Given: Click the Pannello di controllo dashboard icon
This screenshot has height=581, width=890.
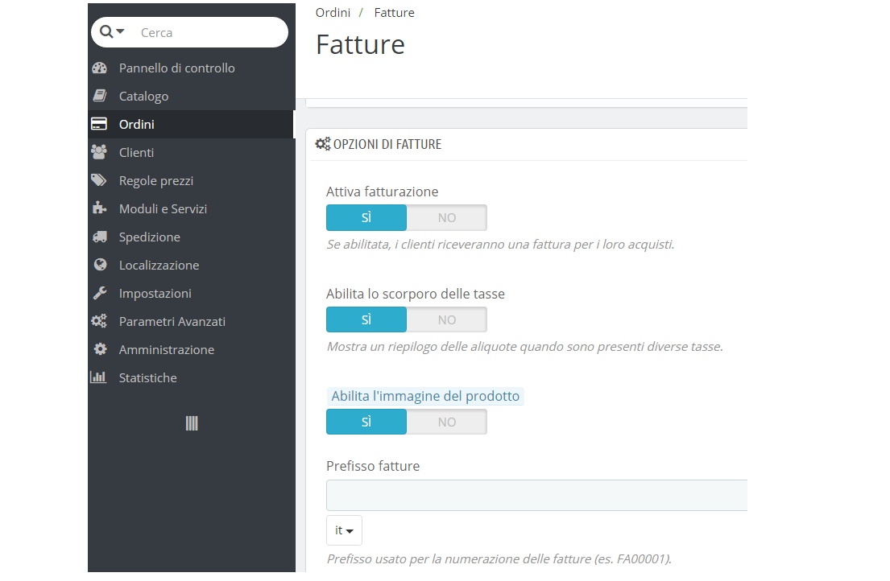Looking at the screenshot, I should 99,68.
